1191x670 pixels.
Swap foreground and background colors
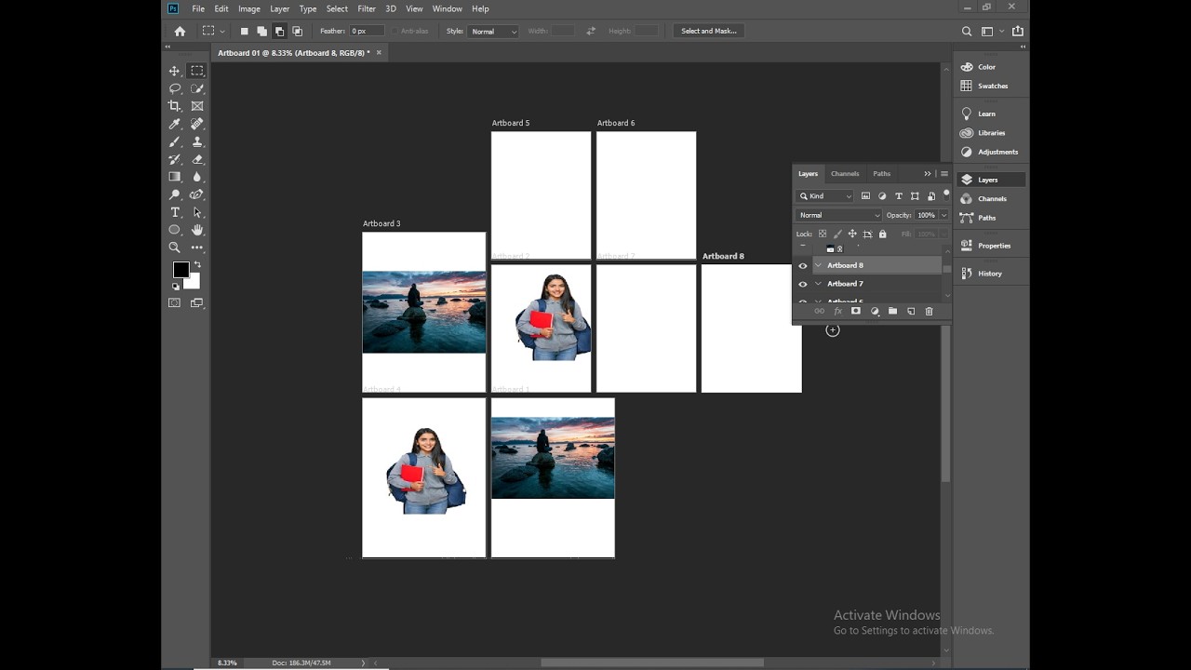click(x=196, y=265)
